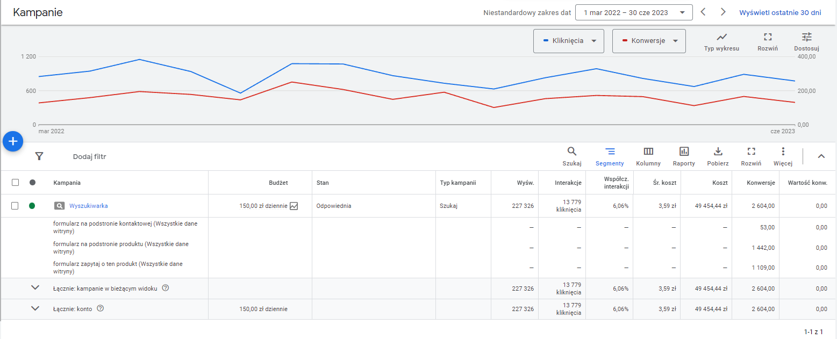This screenshot has width=837, height=339.
Task: Click the budget simulator icon beside 150,00 zł
Action: coord(294,206)
